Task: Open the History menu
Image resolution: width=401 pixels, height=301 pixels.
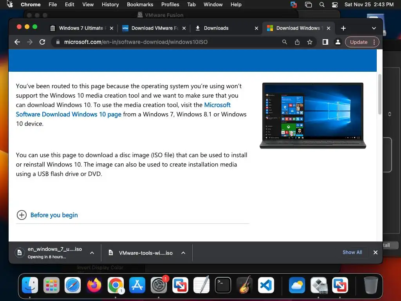Action: (x=110, y=4)
